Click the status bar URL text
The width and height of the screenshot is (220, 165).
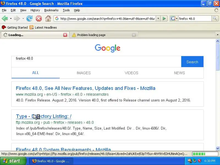pos(94,154)
